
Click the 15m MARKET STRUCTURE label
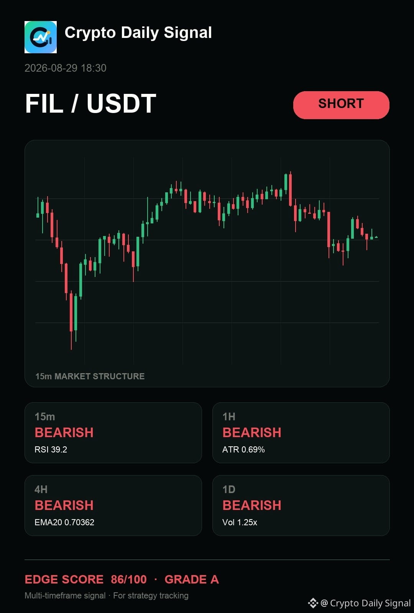click(90, 376)
